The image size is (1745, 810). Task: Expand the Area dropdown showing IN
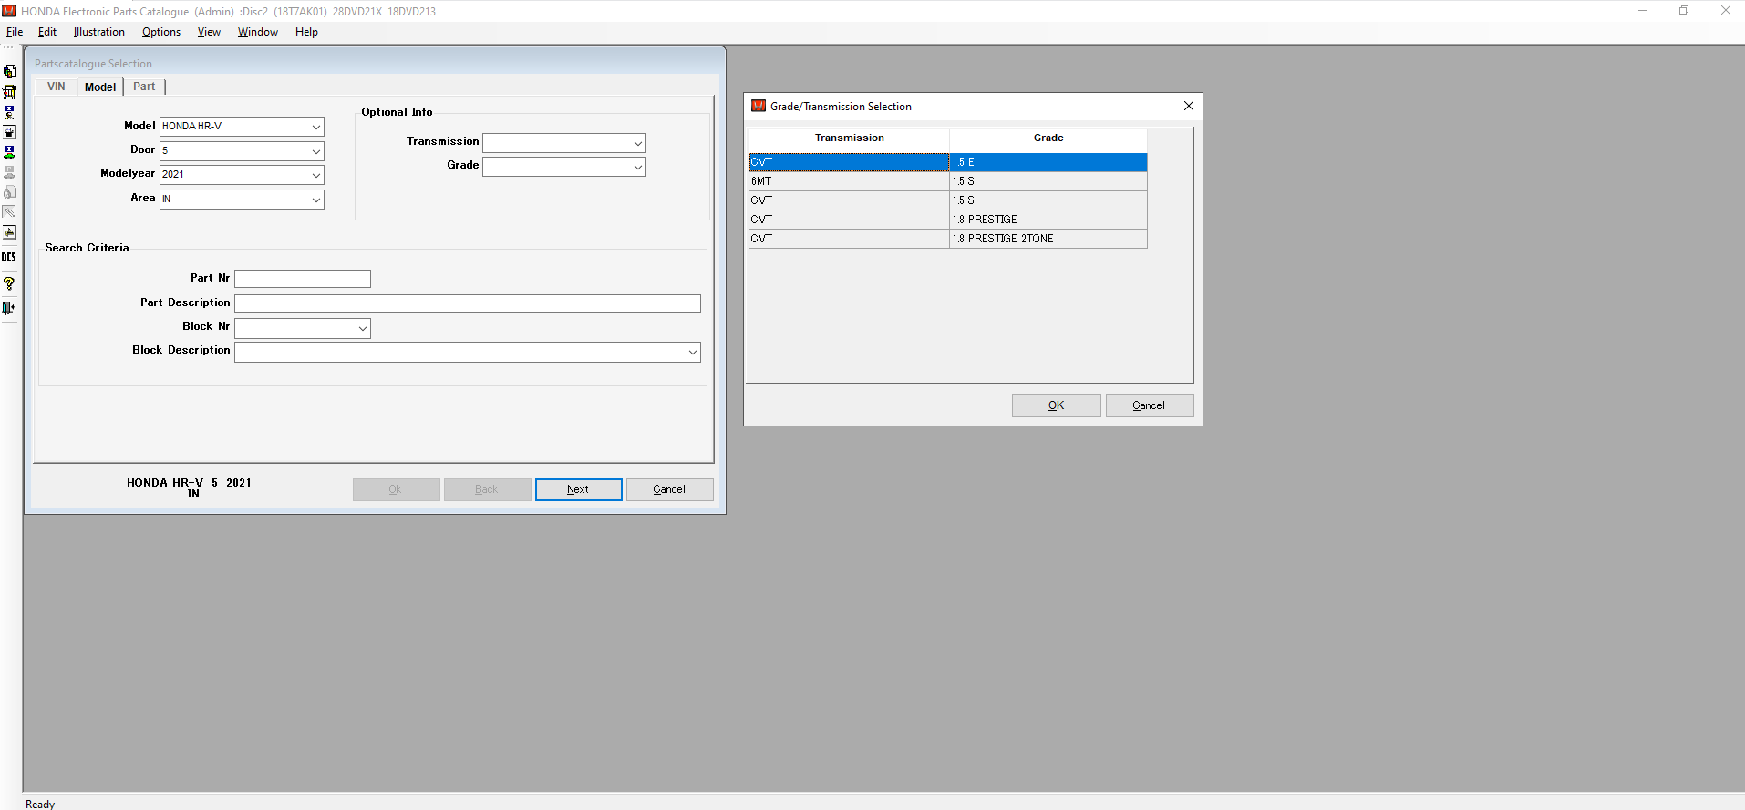point(315,200)
